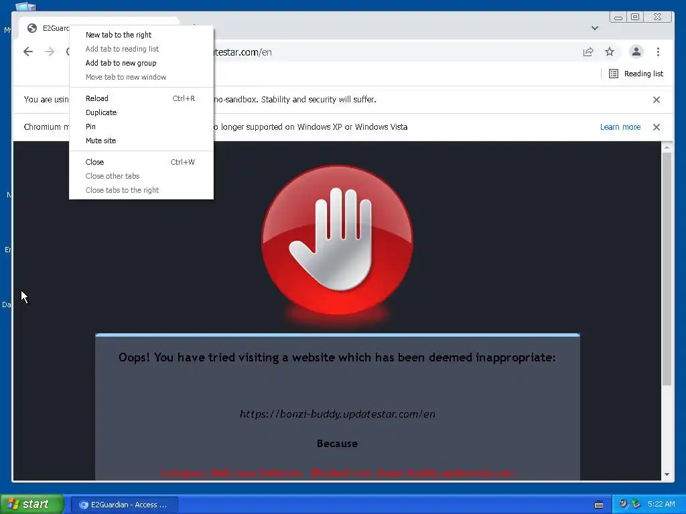
Task: Open the Reading list panel
Action: 636,74
